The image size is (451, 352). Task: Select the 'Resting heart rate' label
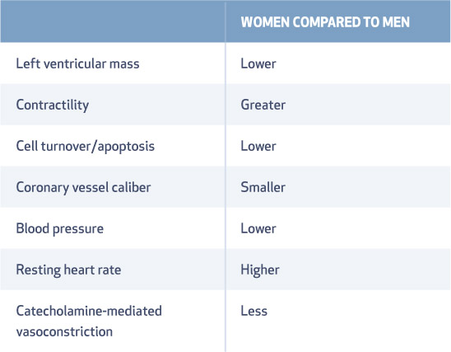[x=68, y=270]
